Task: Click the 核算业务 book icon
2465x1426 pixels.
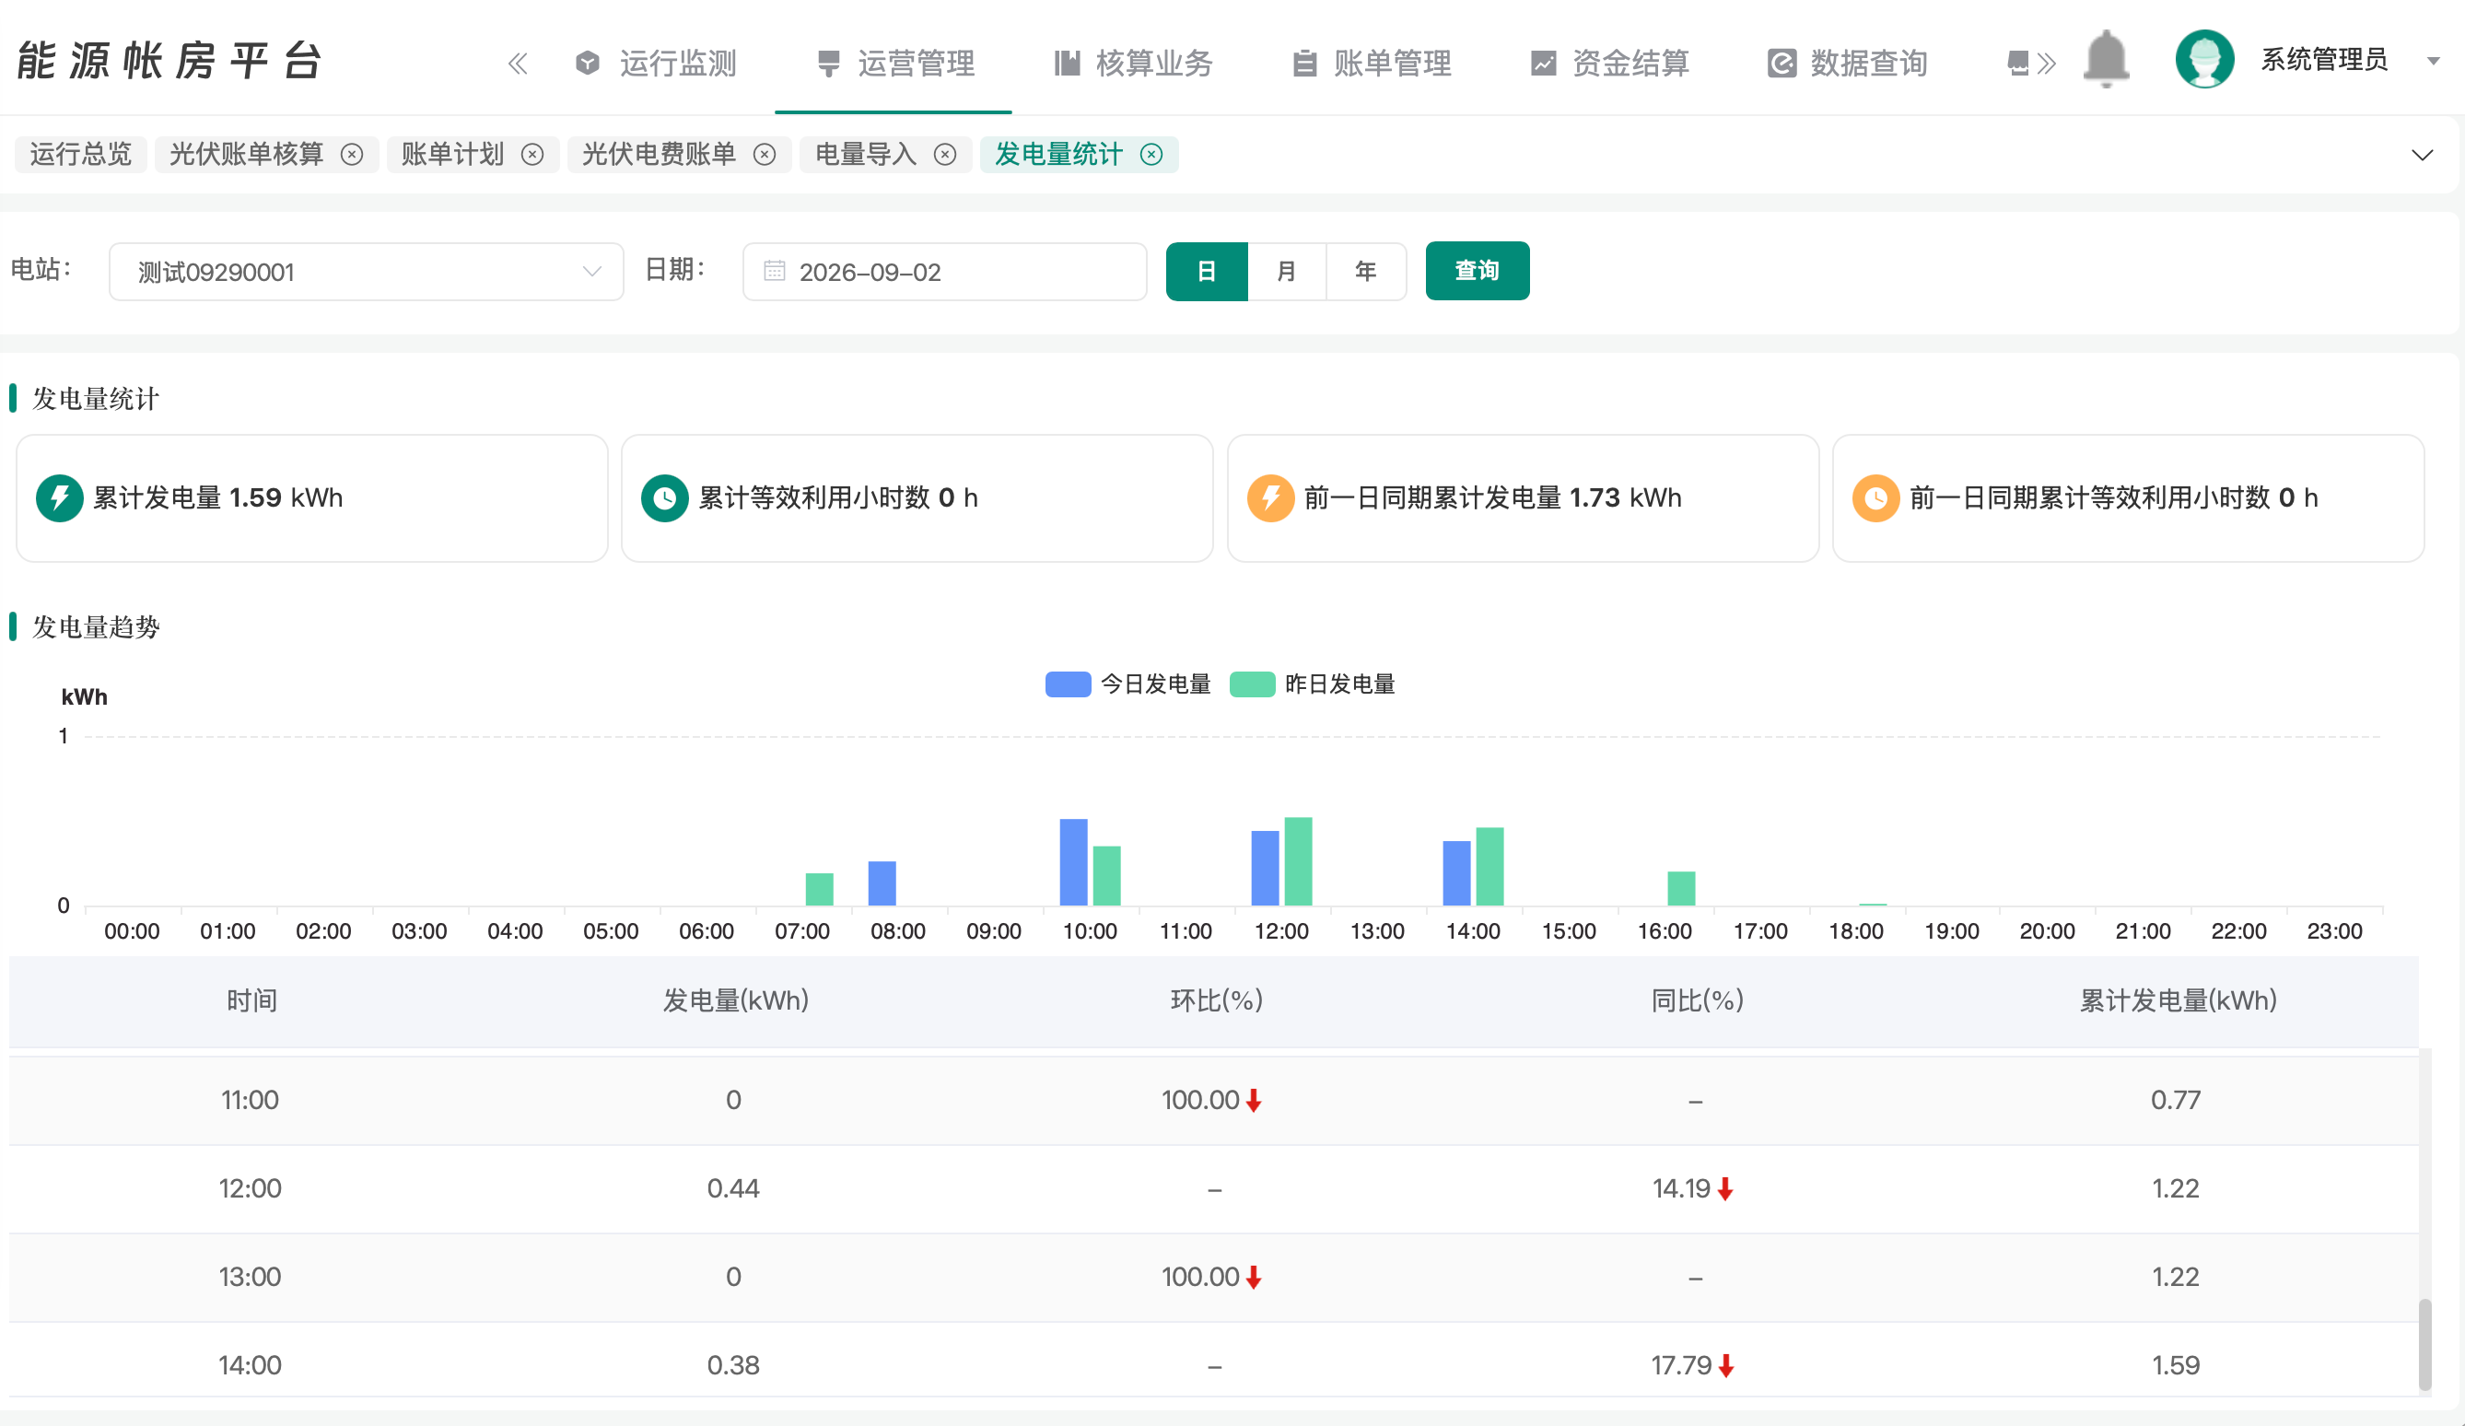Action: click(x=1068, y=64)
